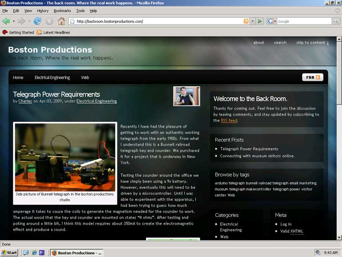Click the Forward arrow button
342x257 pixels.
[21, 21]
